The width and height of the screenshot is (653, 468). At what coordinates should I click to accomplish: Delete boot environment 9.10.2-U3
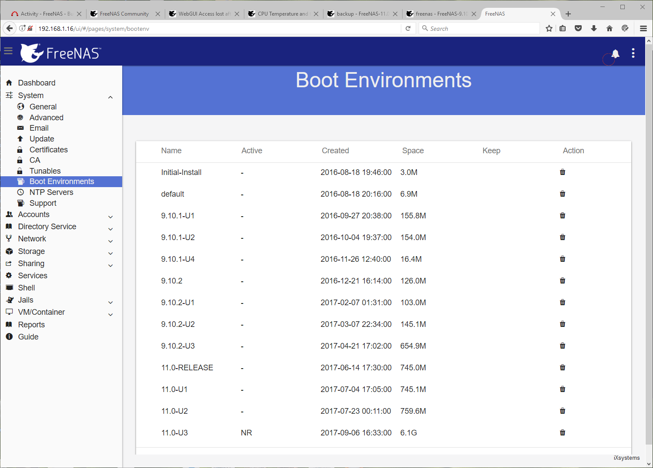(563, 346)
